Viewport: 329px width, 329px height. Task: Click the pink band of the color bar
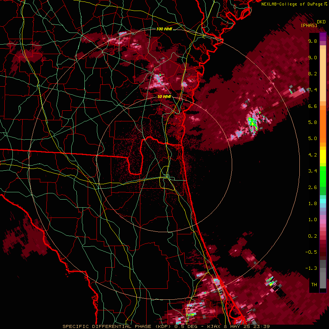click(x=323, y=222)
